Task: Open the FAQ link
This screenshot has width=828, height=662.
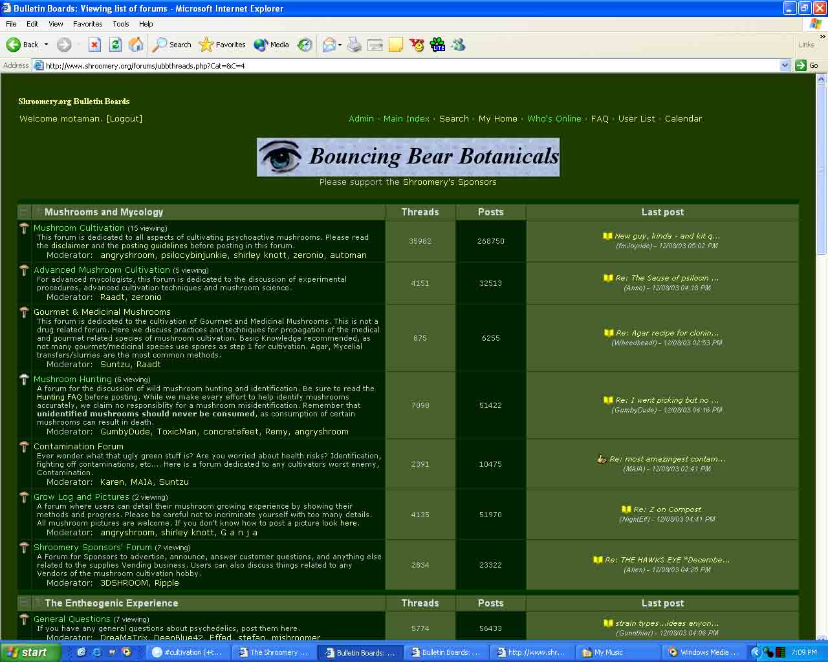Action: [x=600, y=119]
